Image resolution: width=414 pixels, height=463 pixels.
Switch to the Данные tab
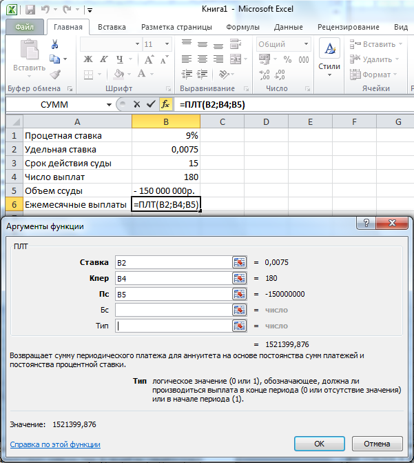(289, 27)
